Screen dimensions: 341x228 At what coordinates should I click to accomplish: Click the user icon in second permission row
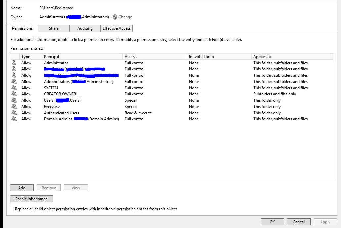coord(15,69)
